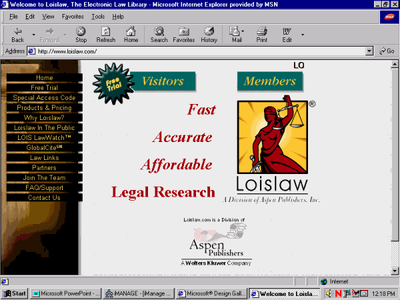Open the address bar dropdown list
400x300 pixels.
[369, 51]
